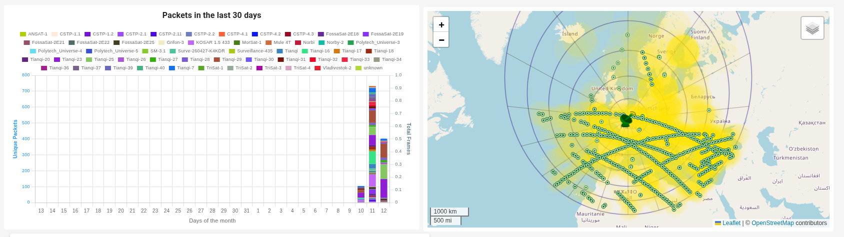Click TriSat-4 legend label
The image size is (844, 237).
pyautogui.click(x=302, y=68)
